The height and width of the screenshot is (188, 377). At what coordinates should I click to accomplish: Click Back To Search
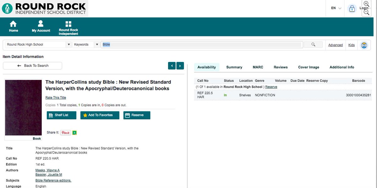pos(33,65)
